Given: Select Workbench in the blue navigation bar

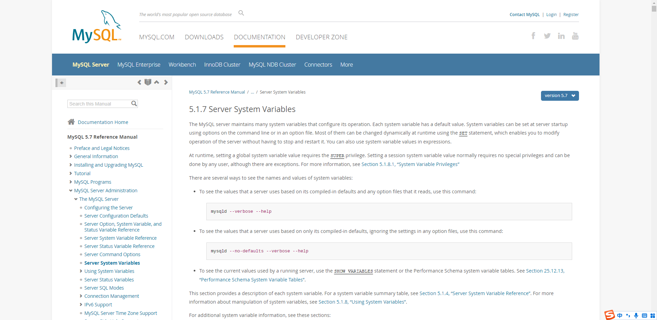Looking at the screenshot, I should pyautogui.click(x=182, y=65).
